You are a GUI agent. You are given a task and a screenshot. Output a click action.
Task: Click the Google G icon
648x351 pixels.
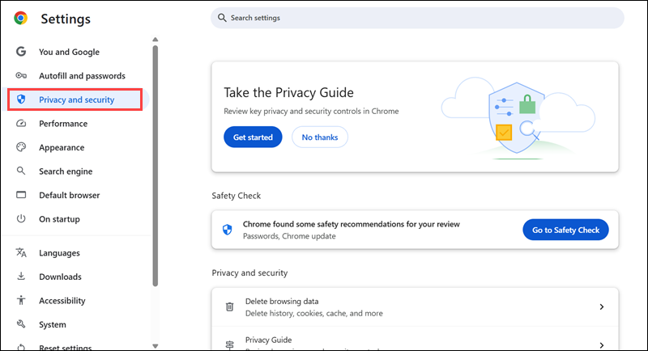(x=21, y=52)
